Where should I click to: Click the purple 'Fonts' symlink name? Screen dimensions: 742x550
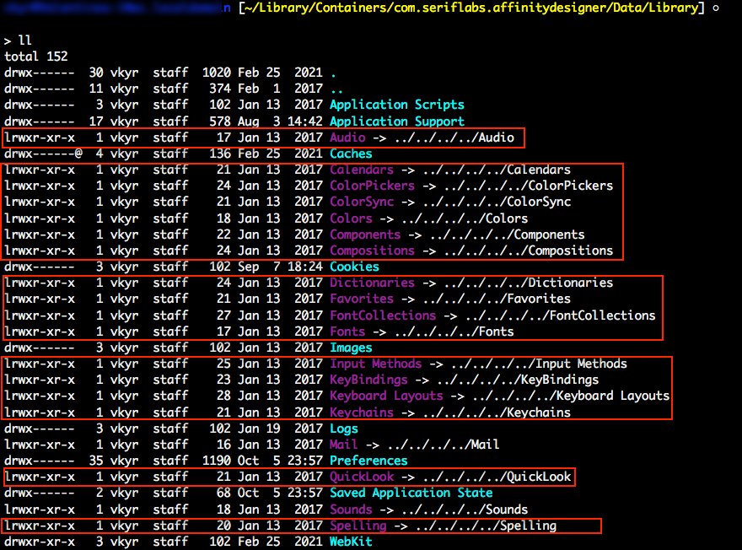click(347, 332)
